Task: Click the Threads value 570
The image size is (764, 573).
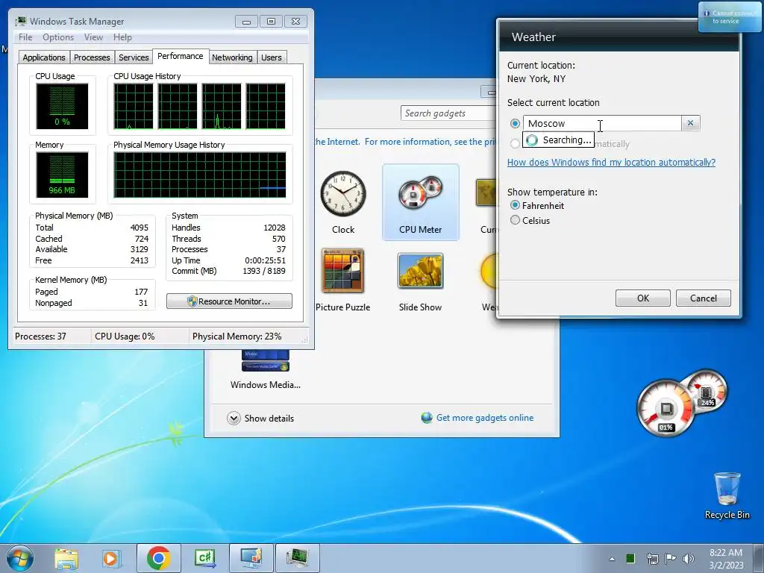Action: click(279, 239)
